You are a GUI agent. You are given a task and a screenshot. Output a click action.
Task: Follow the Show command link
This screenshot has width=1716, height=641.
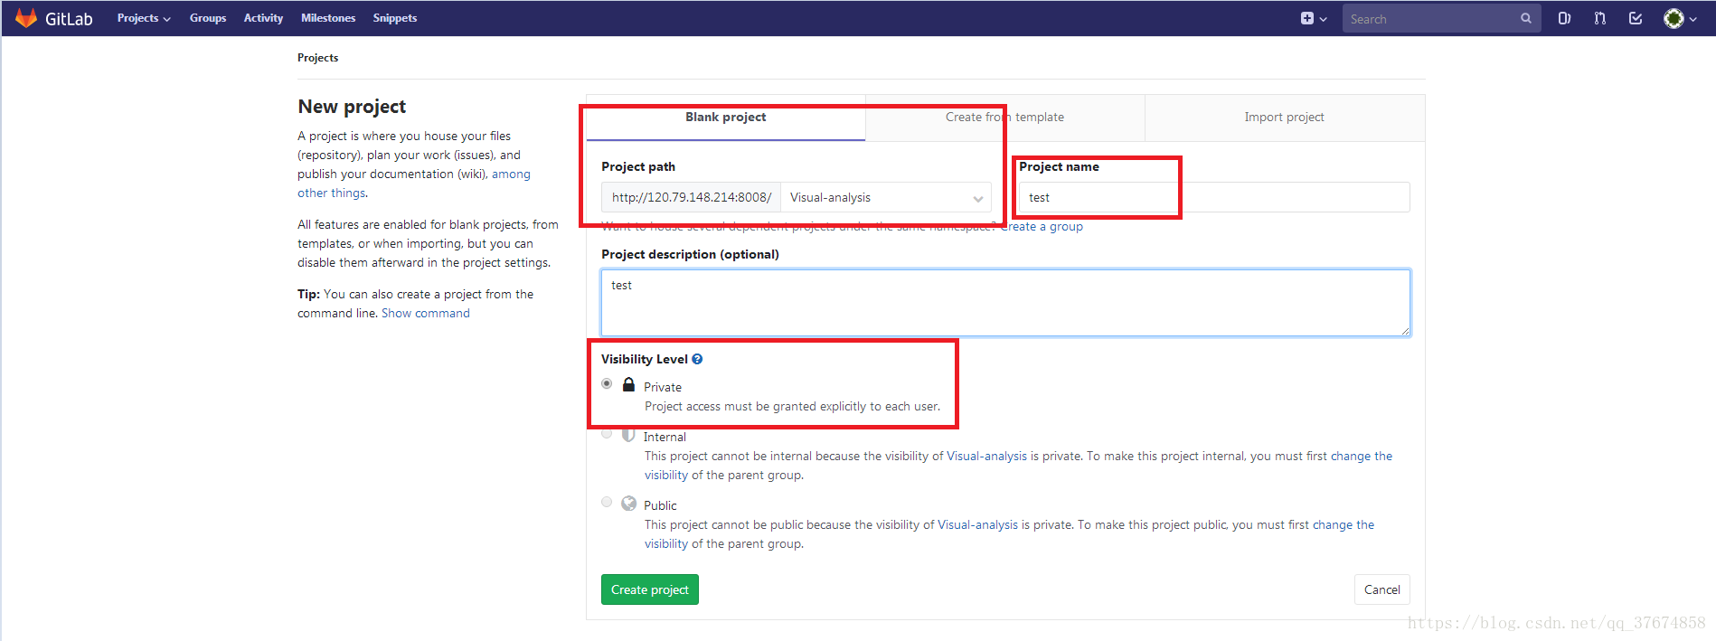(426, 313)
